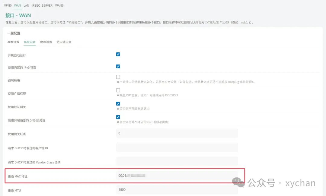The image size is (326, 196).
Task: Open the LAN interface tab
Action: 26,6
